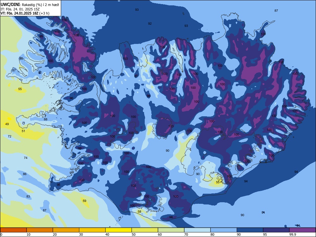Image resolution: width=316 pixels, height=237 pixels.
Task: Click the '10' legend tick label
Action: tap(28, 234)
